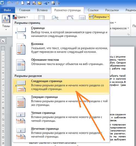Switch to the Вставка ribbon tab
The height and width of the screenshot is (146, 136).
pyautogui.click(x=42, y=10)
